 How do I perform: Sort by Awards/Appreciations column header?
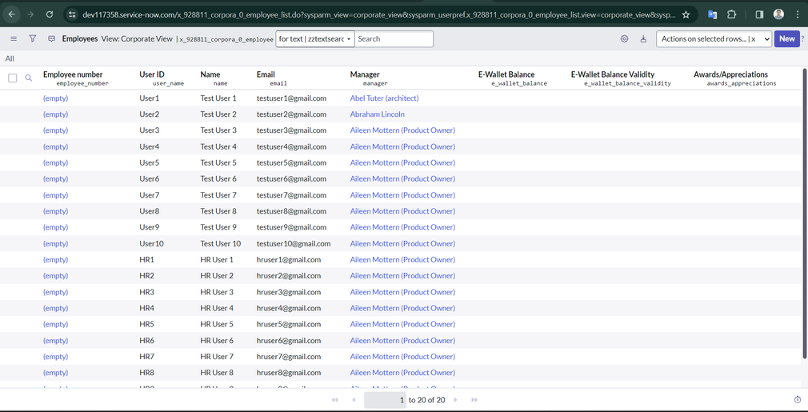tap(730, 74)
